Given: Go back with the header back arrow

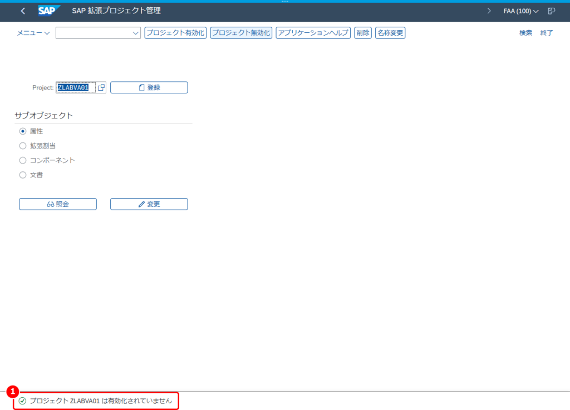Looking at the screenshot, I should tap(23, 11).
